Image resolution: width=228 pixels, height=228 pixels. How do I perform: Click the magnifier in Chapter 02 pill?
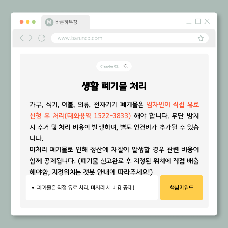click(126, 66)
